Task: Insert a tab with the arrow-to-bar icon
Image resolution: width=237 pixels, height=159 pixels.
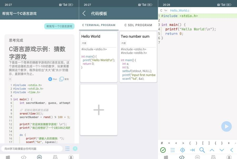Action: pyautogui.click(x=192, y=150)
